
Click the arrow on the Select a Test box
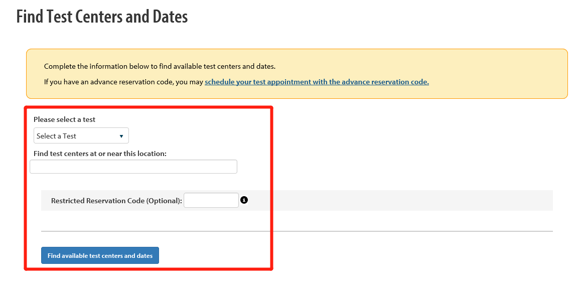121,136
